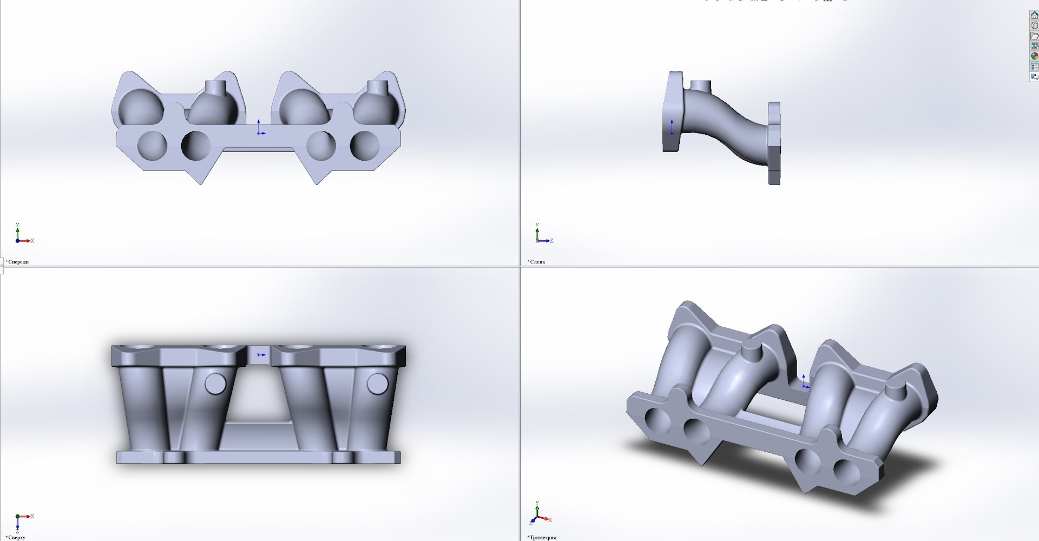1039x541 pixels.
Task: Open the Design Library task pane tab
Action: (x=1034, y=25)
